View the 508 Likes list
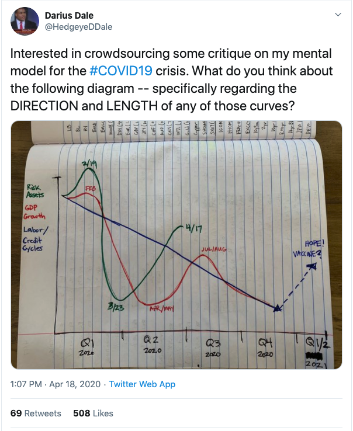 [93, 413]
